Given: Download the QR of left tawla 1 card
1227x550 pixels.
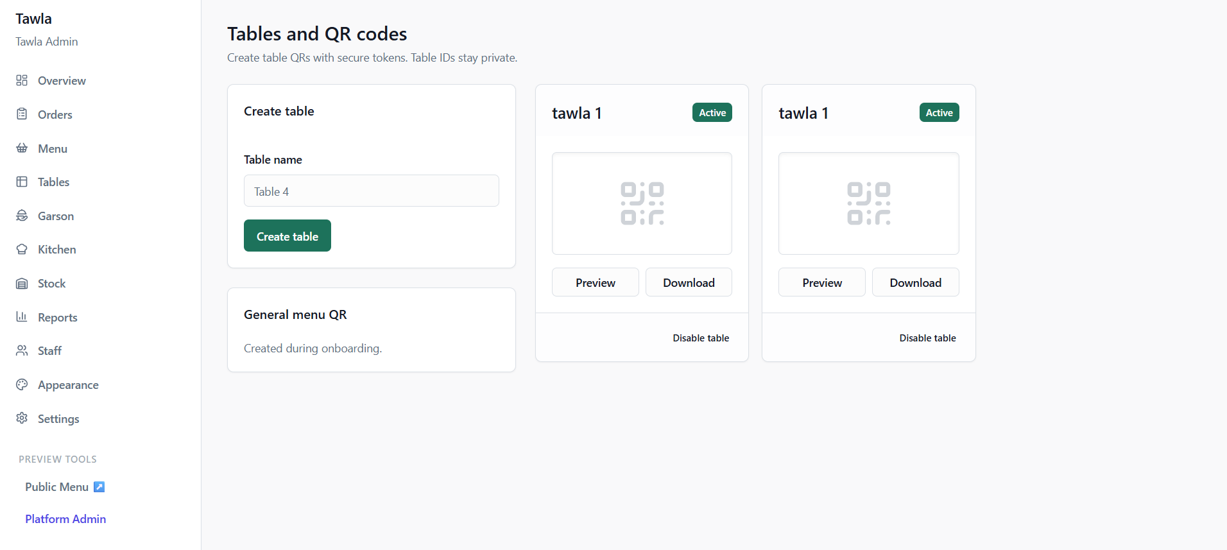Looking at the screenshot, I should [x=689, y=282].
